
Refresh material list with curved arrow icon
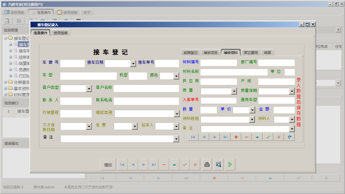tap(289, 137)
